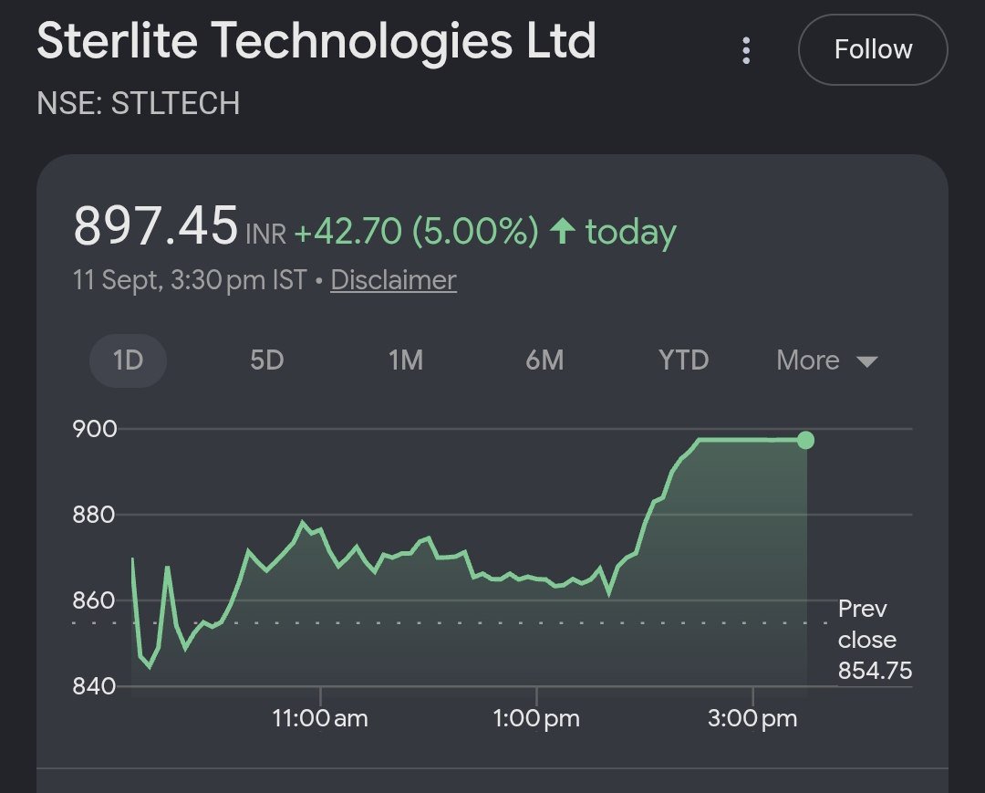Click the 11:00 am axis label
985x793 pixels.
[320, 717]
